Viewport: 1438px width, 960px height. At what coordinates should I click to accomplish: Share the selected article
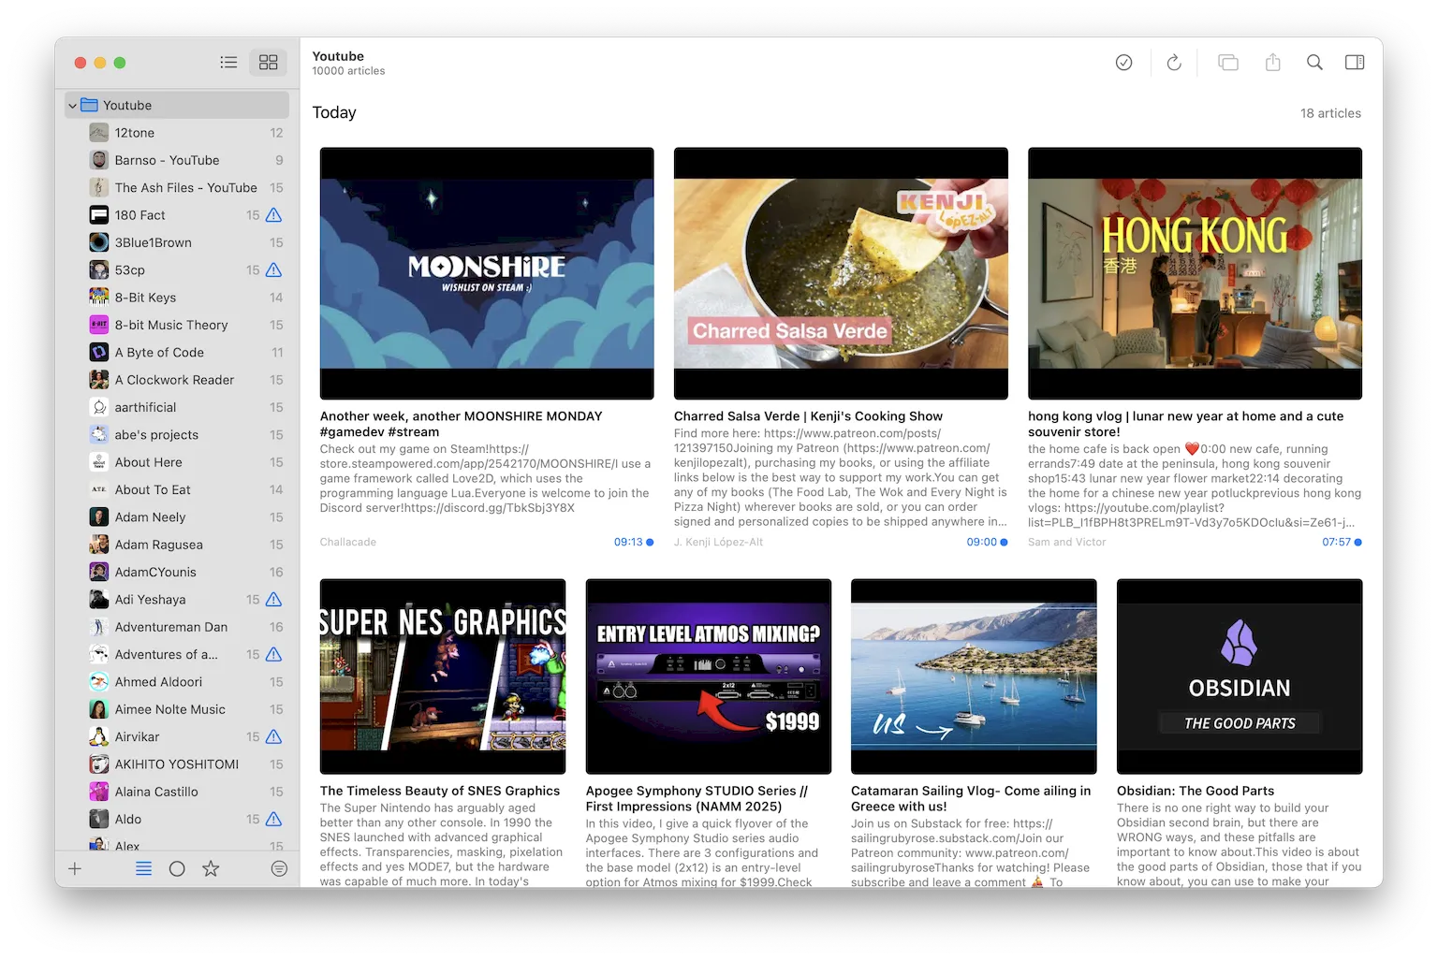(x=1272, y=62)
